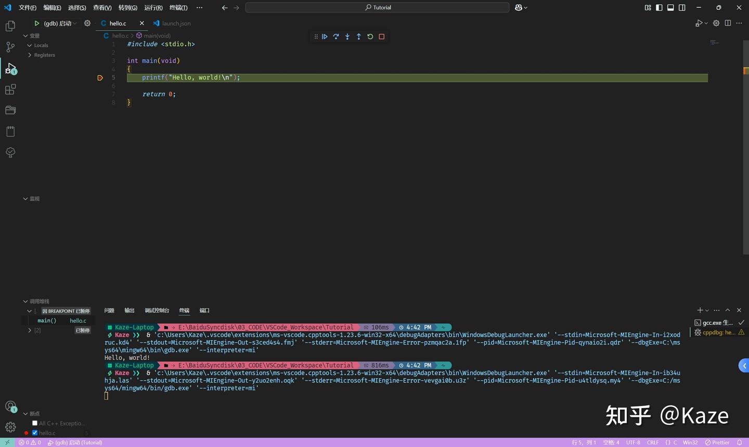Step out of the current function
749x447 pixels.
coord(359,37)
